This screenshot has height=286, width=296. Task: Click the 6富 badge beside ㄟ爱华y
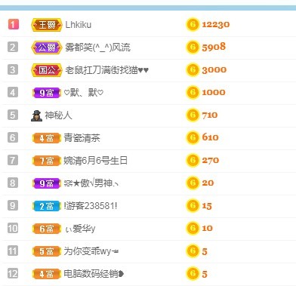pos(47,229)
